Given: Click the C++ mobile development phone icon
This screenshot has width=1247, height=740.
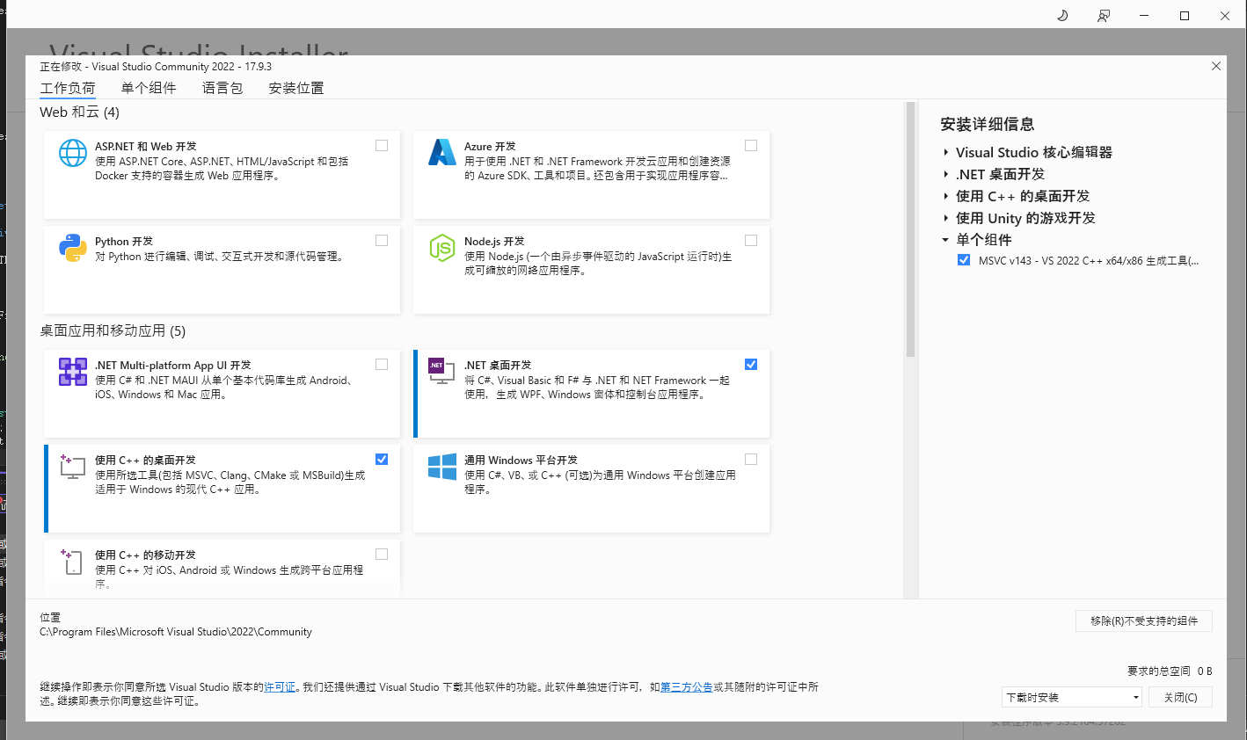Looking at the screenshot, I should [x=73, y=561].
